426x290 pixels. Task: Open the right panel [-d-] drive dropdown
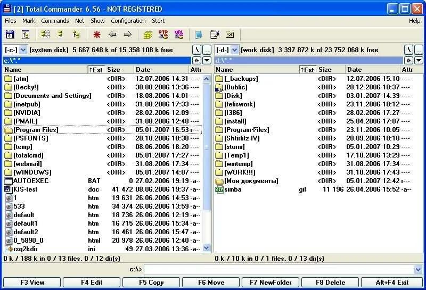[235, 50]
